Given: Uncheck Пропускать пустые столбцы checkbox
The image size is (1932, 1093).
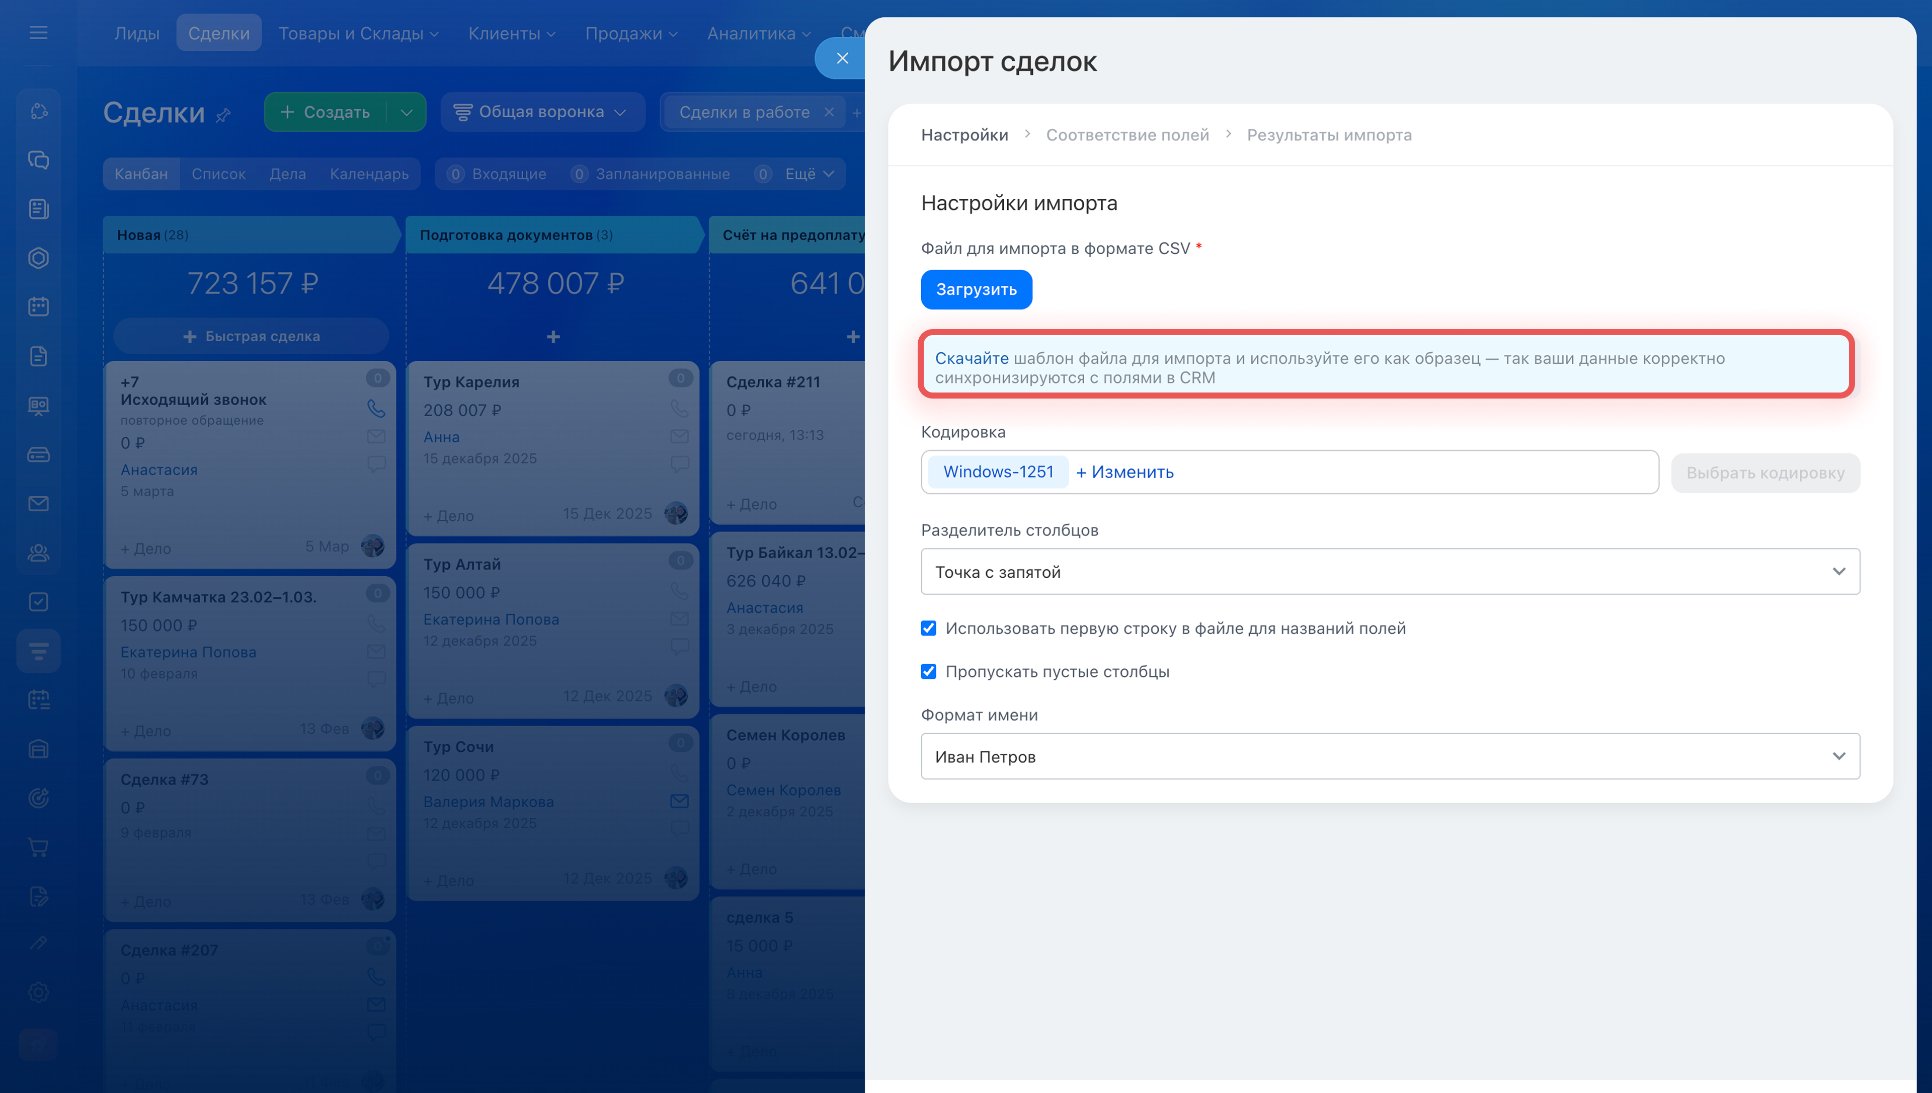Looking at the screenshot, I should [928, 671].
